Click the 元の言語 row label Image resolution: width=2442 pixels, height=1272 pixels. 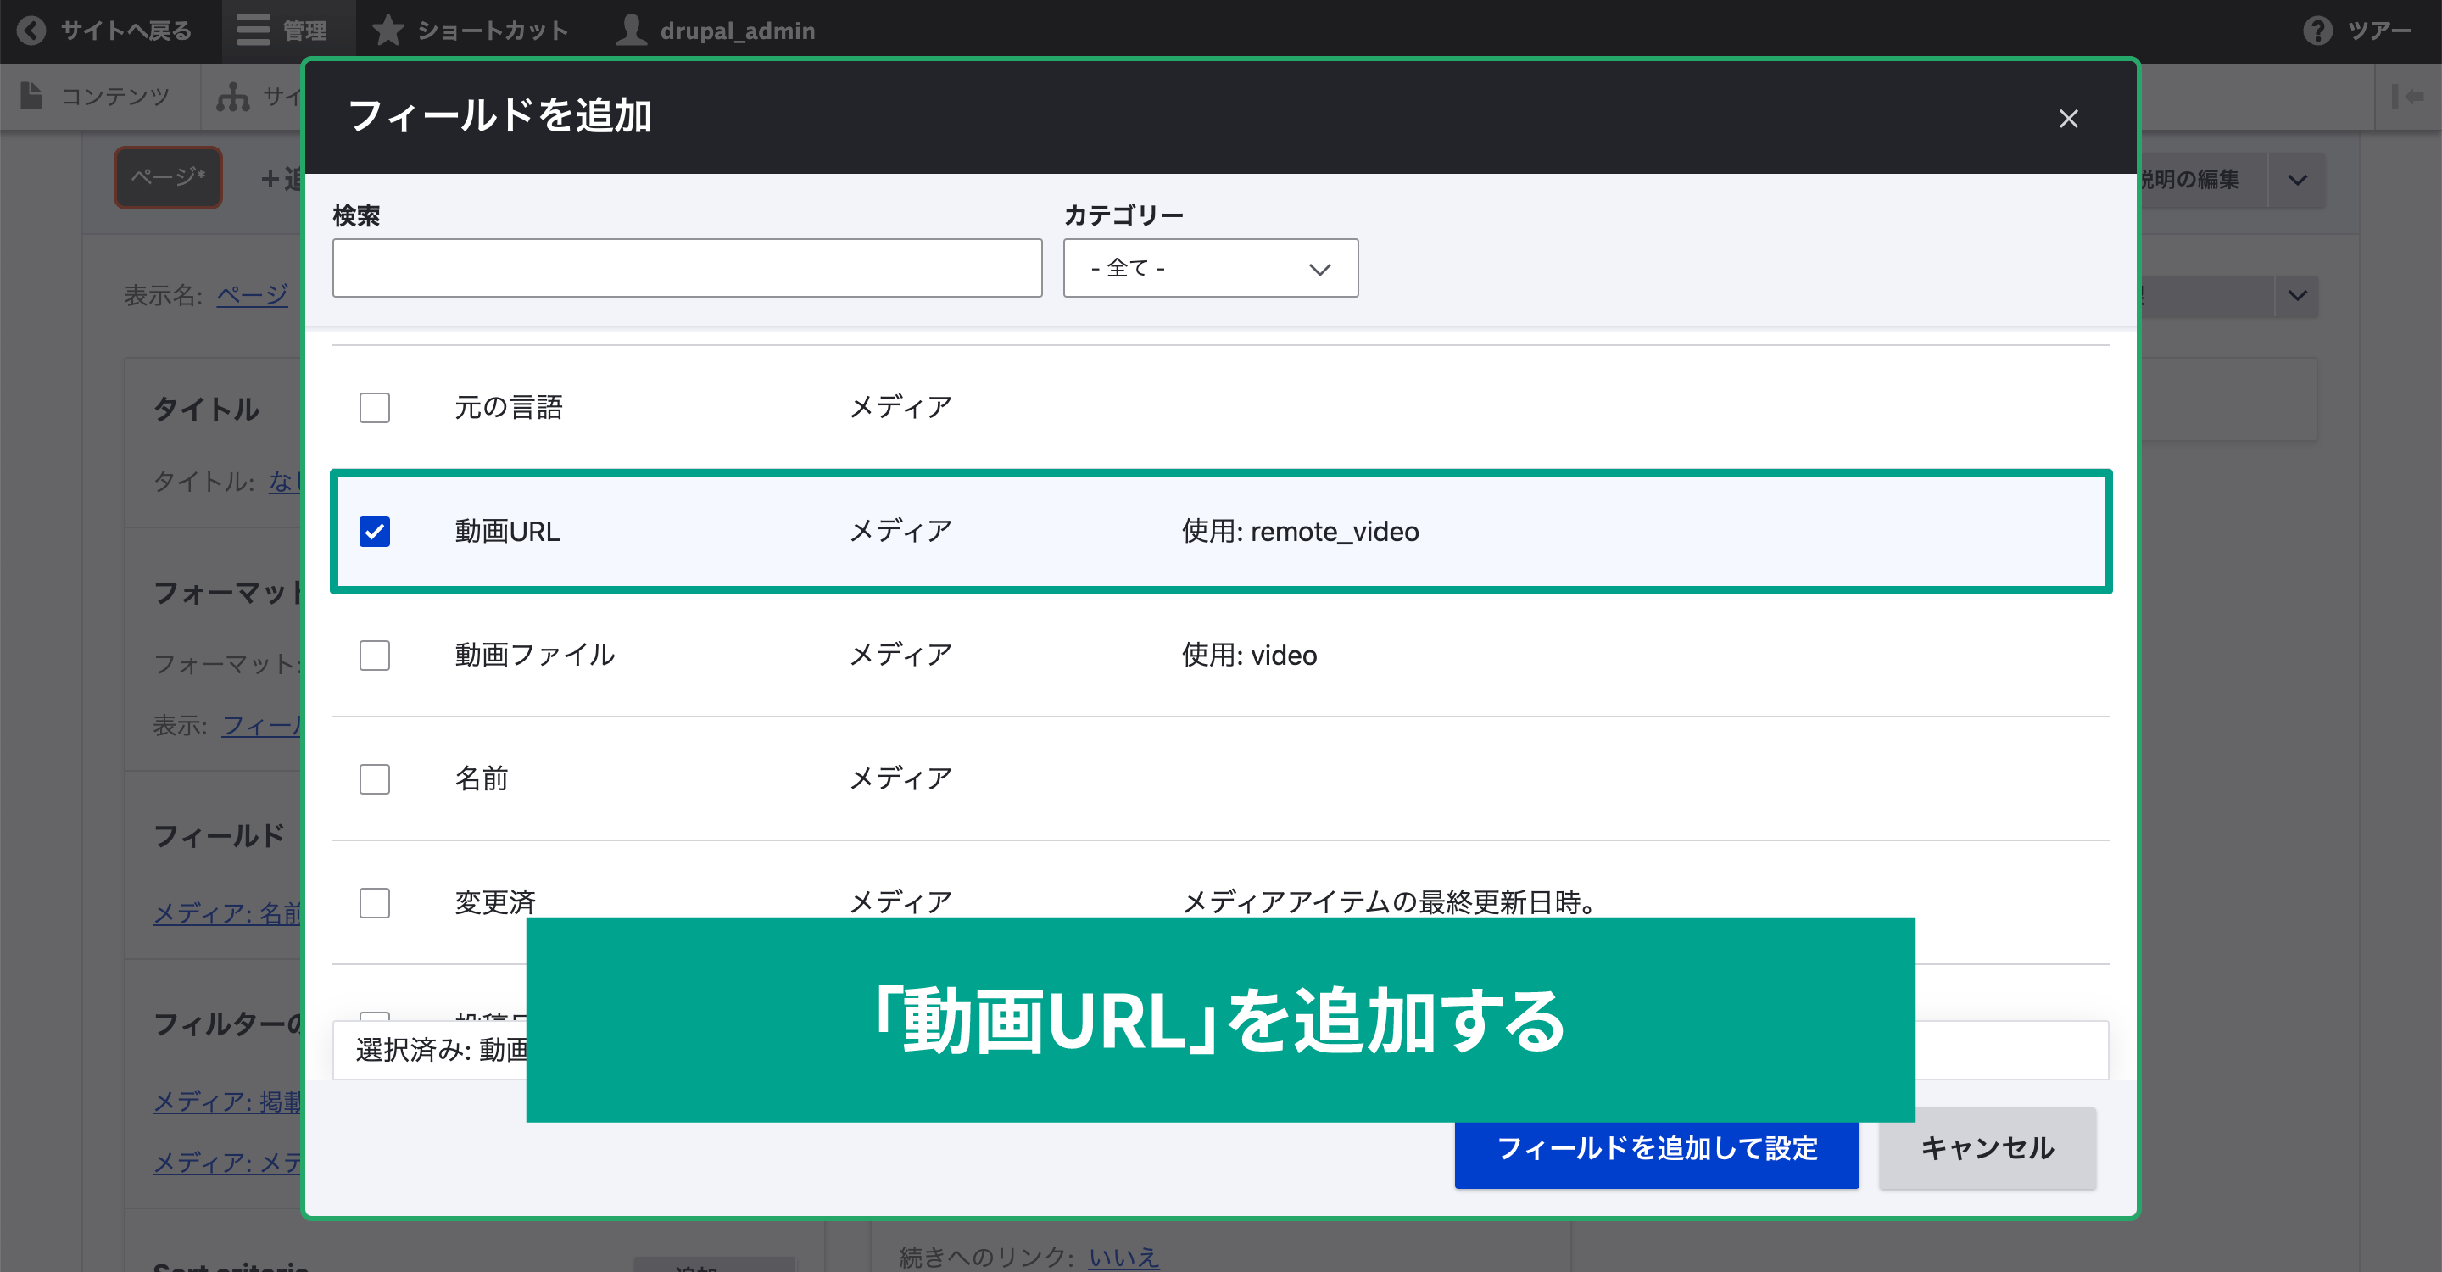[x=508, y=408]
